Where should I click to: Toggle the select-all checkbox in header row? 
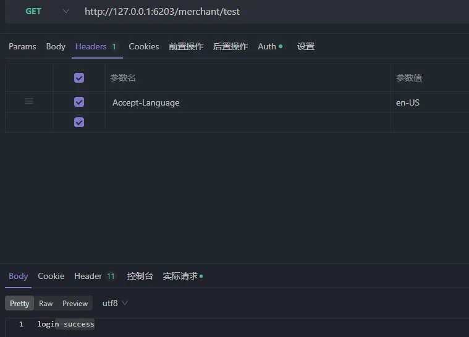point(79,78)
